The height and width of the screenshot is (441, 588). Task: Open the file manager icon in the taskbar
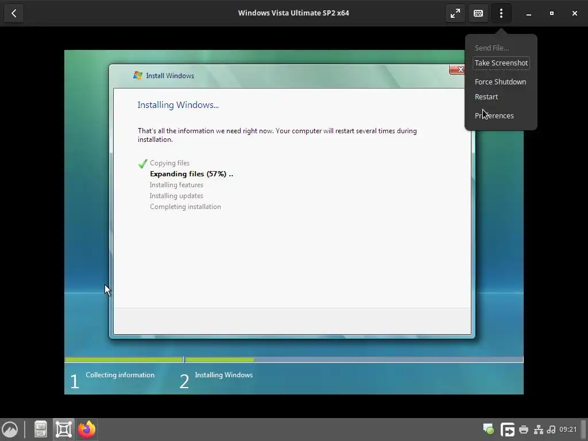[x=41, y=430]
